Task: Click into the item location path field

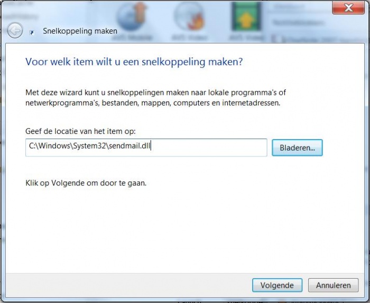Action: pos(146,148)
